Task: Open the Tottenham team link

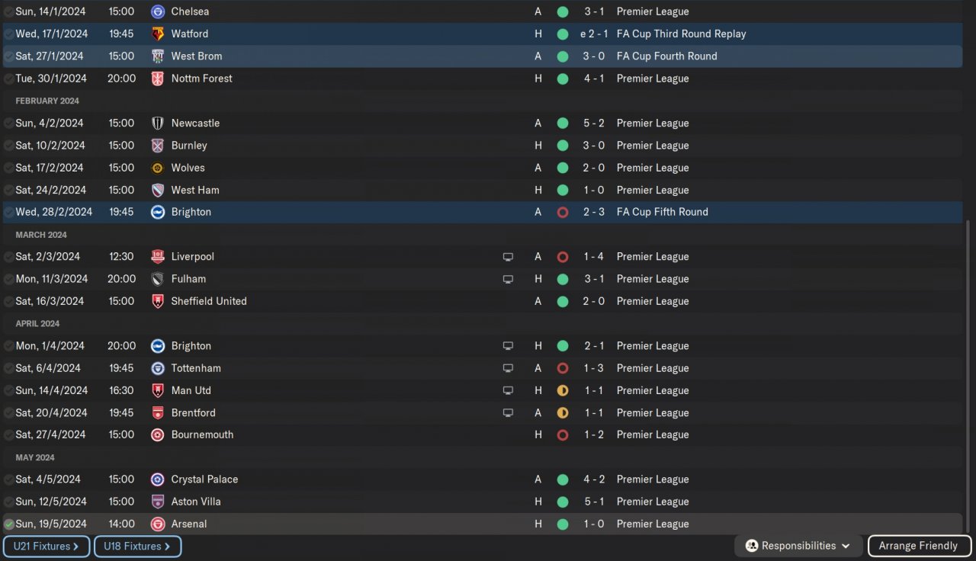Action: 196,368
